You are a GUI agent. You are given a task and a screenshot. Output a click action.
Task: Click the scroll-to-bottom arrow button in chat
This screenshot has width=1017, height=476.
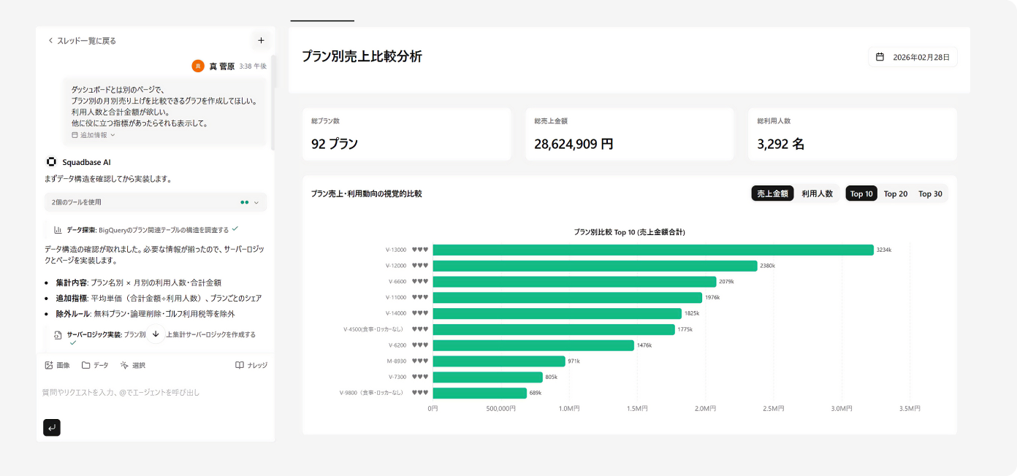156,334
